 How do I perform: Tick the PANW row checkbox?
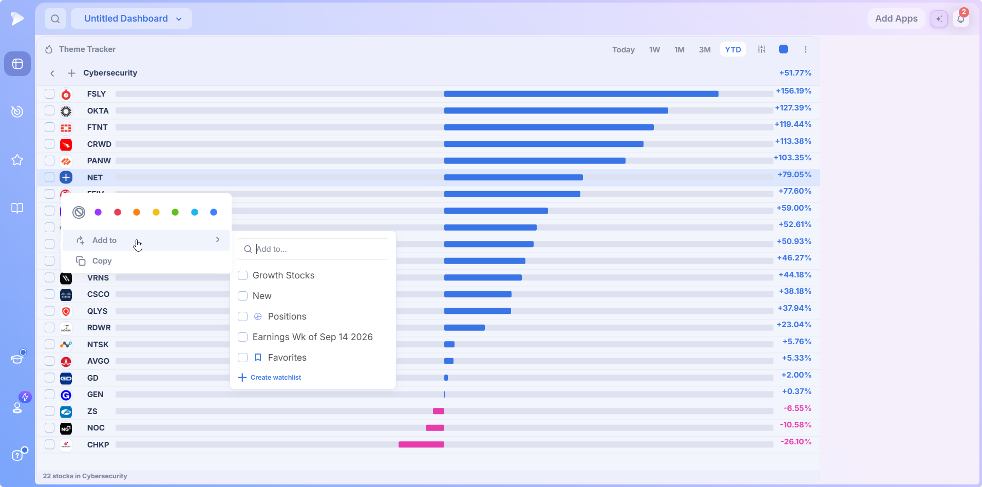tap(49, 160)
